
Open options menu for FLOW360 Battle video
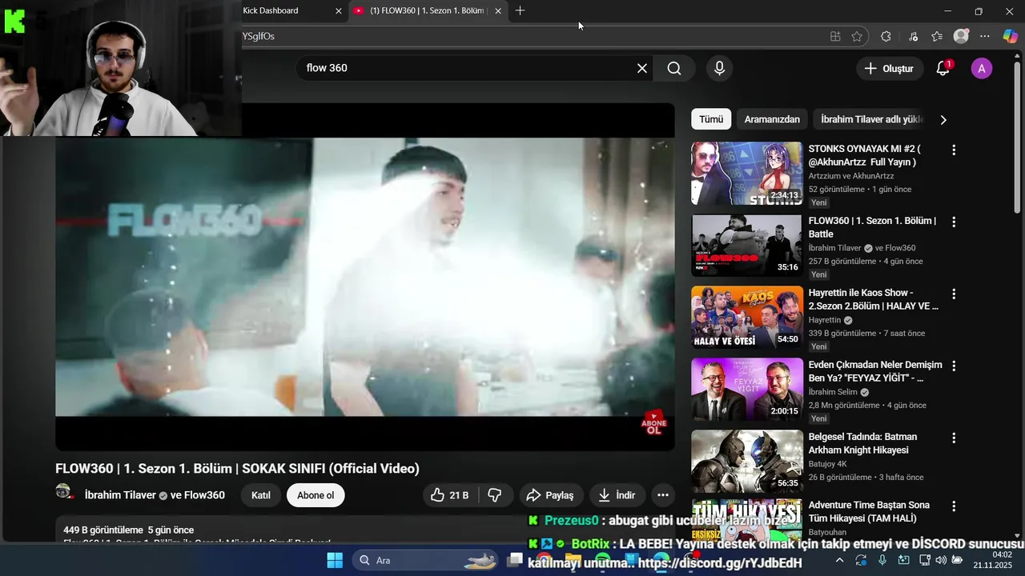click(953, 222)
